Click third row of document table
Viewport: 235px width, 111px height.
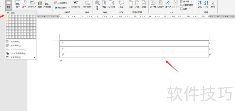[x=134, y=55]
